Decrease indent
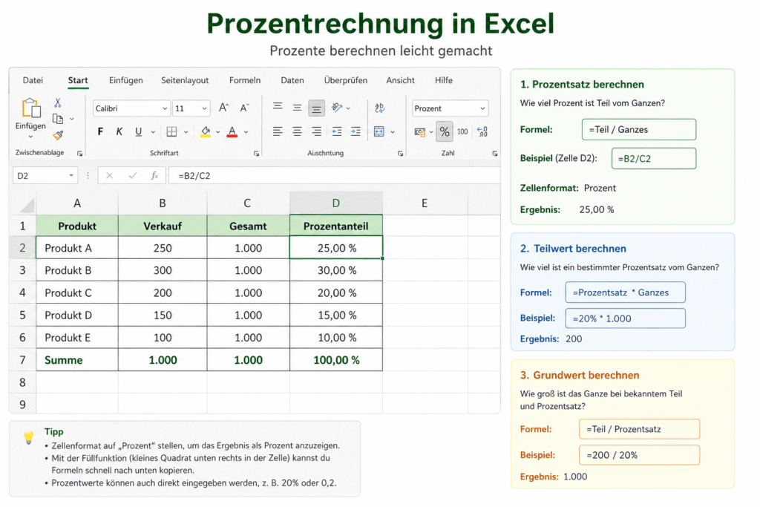 coord(337,131)
